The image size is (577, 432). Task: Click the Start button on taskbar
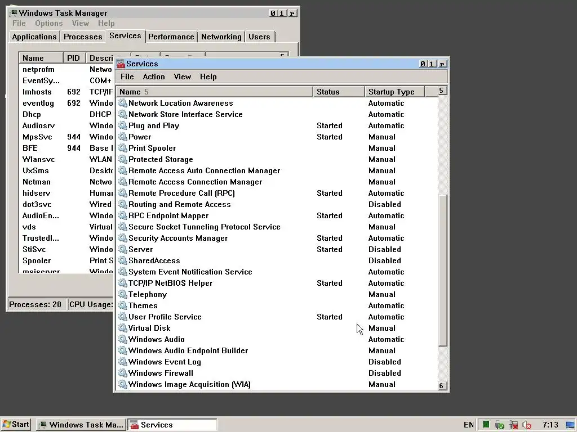16,425
